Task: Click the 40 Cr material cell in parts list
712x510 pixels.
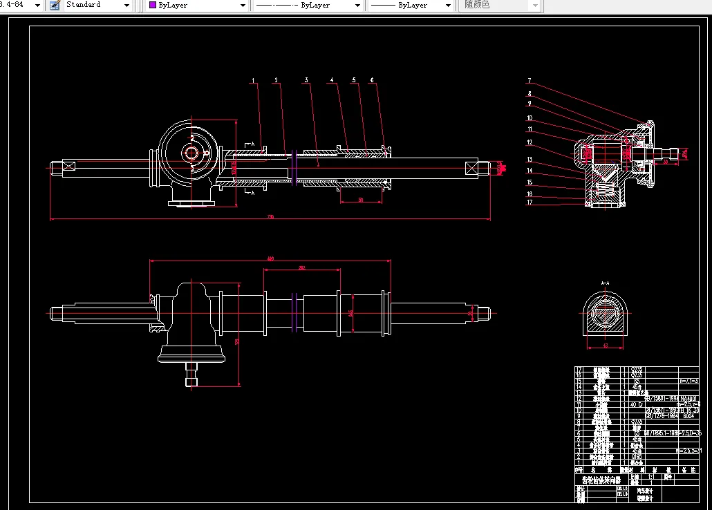Action: click(x=636, y=405)
